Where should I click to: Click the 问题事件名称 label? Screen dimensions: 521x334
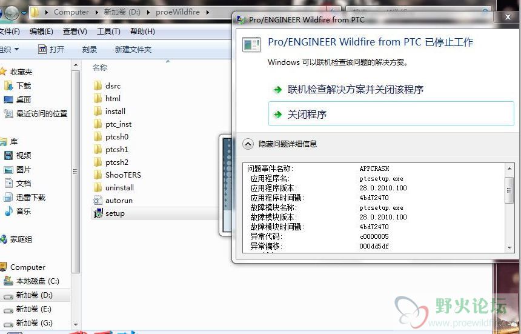click(x=270, y=169)
